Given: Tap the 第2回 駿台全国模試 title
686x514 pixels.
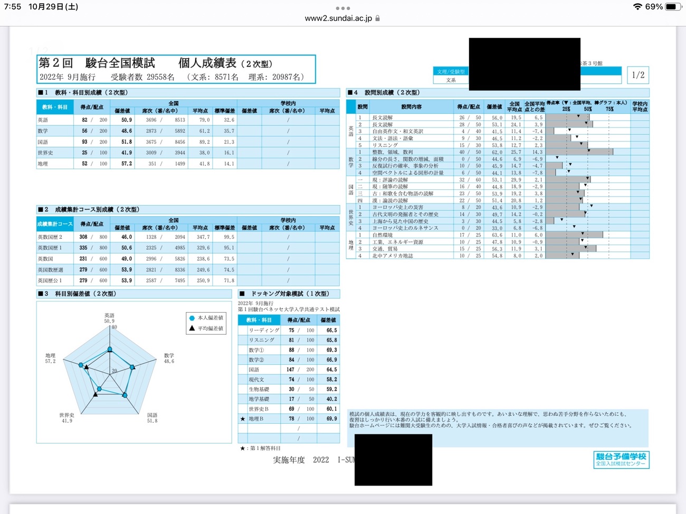Looking at the screenshot, I should tap(97, 63).
